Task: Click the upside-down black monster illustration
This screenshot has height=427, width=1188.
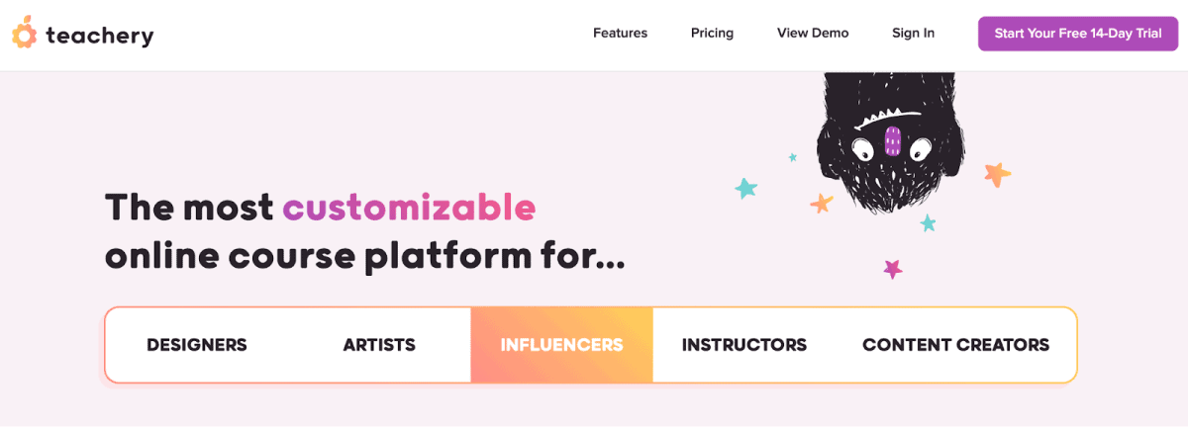Action: (x=891, y=148)
